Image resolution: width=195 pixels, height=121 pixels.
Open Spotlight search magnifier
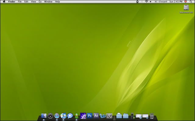tap(191, 2)
